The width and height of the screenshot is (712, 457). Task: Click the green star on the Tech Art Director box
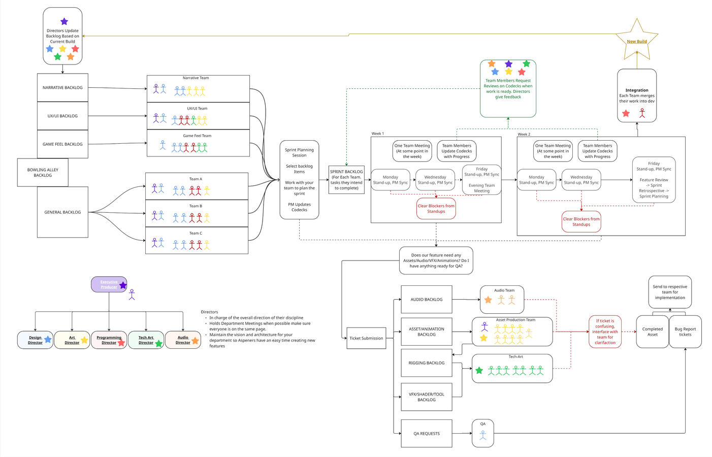159,342
